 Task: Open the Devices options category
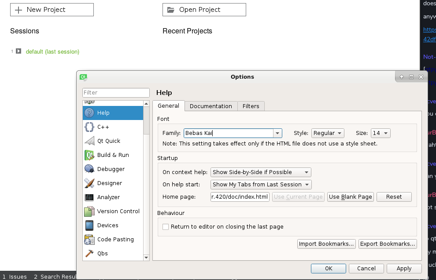(113, 225)
